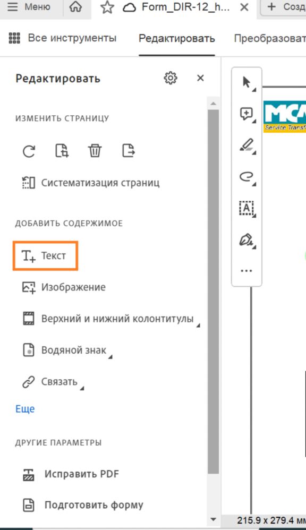Insert an image via Изображение
Screen dimensions: 306x530
[x=64, y=287]
